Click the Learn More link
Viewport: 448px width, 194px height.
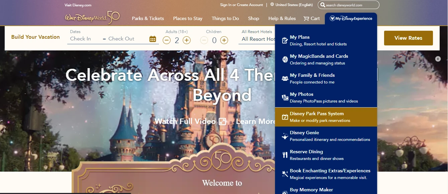256,122
